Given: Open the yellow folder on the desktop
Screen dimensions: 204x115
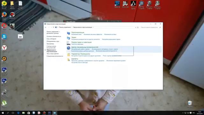Looking at the screenshot, I should coord(12,5).
